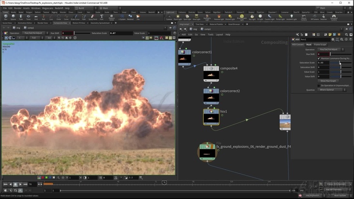The height and width of the screenshot is (199, 354).
Task: Open the Frame Scope parameter tab
Action: (x=320, y=44)
